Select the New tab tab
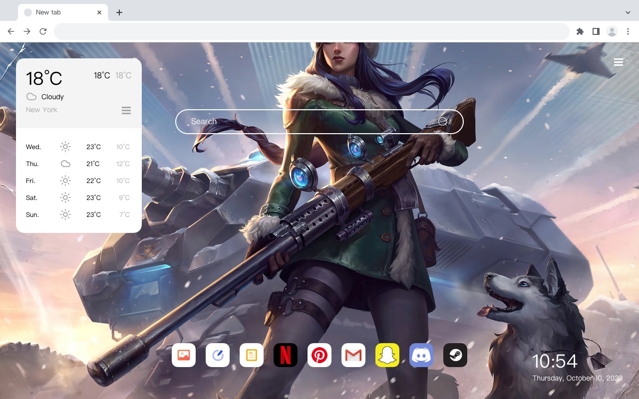This screenshot has width=639, height=399. click(63, 12)
